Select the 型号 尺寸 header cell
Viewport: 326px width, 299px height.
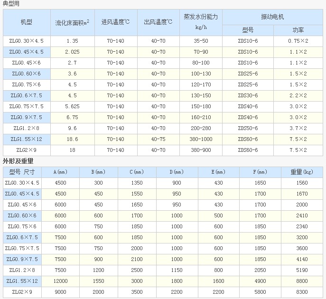coord(22,172)
